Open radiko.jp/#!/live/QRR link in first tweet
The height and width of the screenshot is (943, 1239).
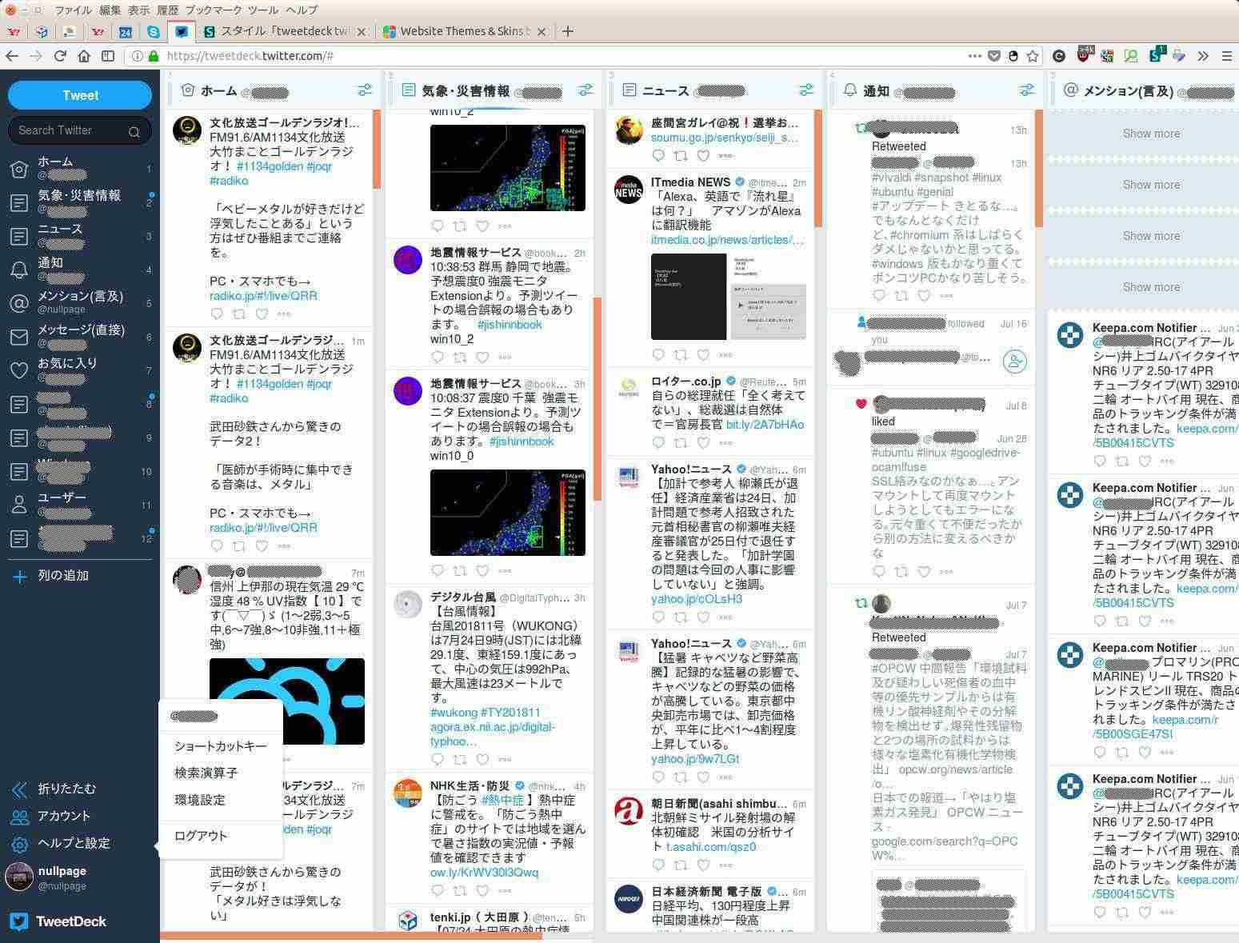click(263, 296)
